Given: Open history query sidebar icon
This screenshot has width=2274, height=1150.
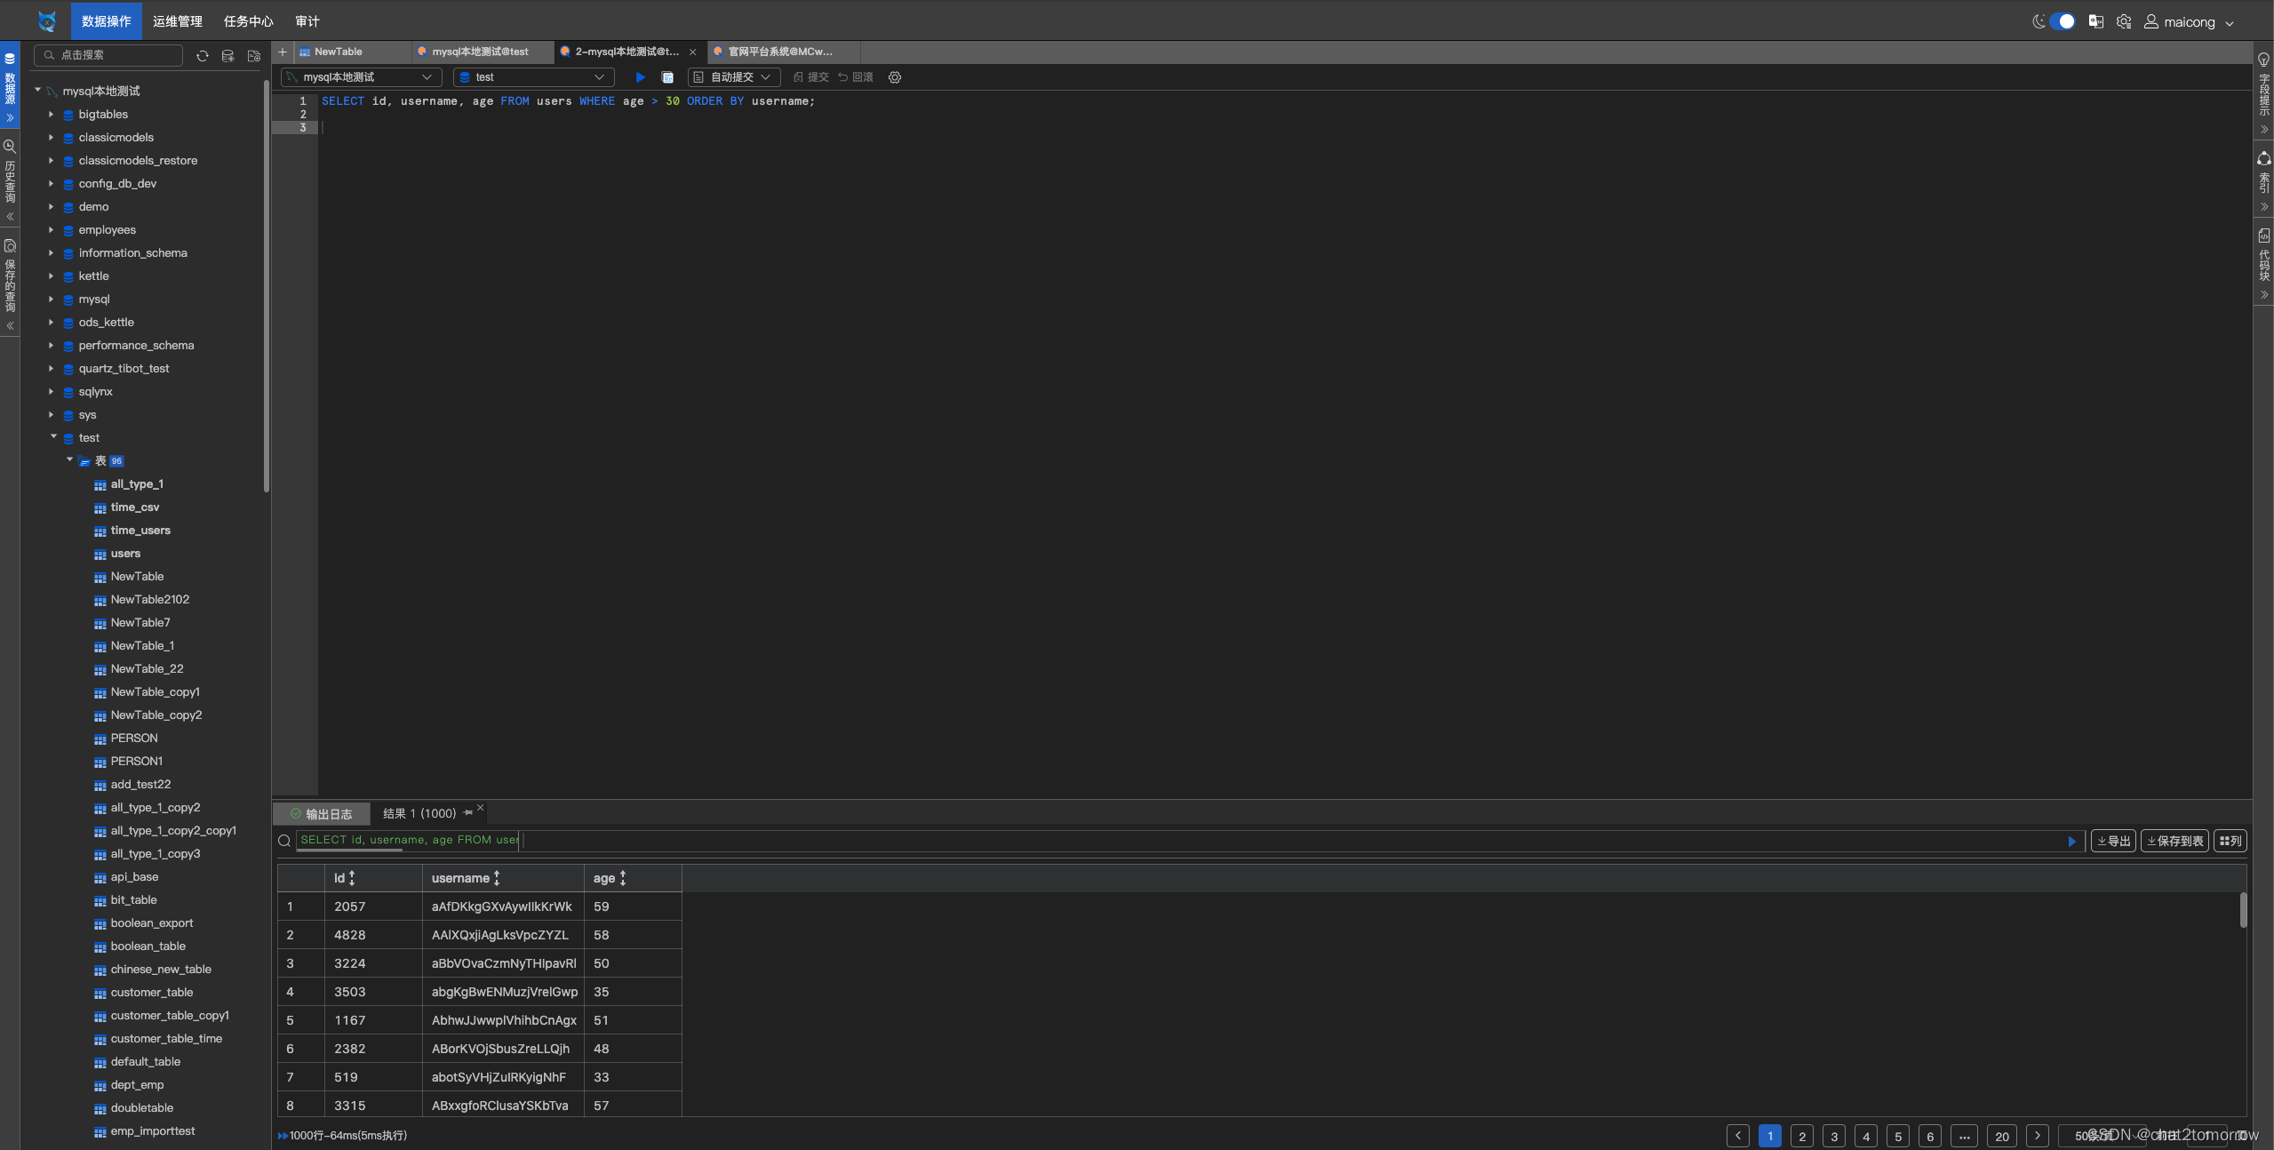Looking at the screenshot, I should (10, 147).
